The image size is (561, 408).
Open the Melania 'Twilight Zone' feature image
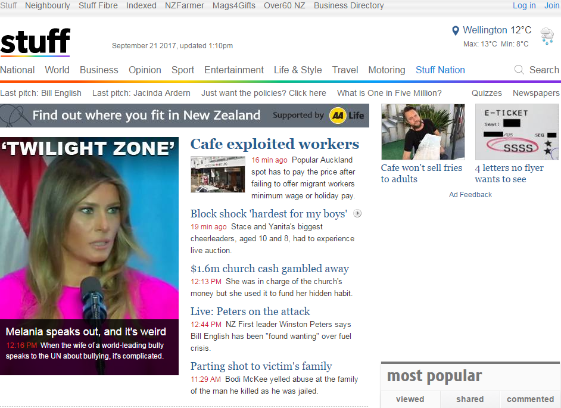point(89,228)
